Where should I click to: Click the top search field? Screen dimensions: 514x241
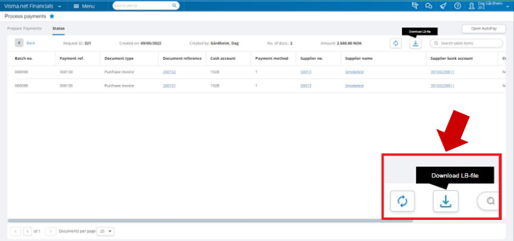(146, 5)
